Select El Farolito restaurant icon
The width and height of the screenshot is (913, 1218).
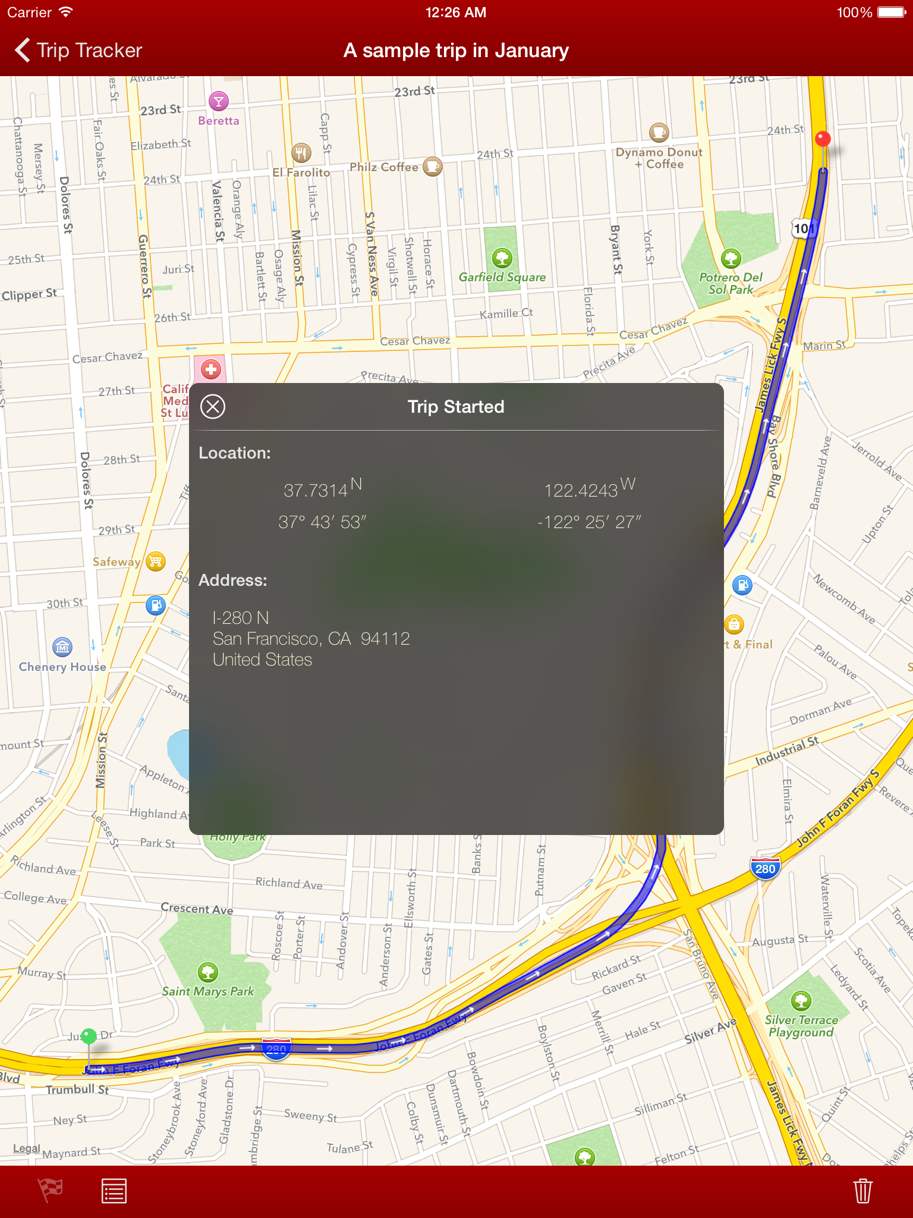point(301,153)
